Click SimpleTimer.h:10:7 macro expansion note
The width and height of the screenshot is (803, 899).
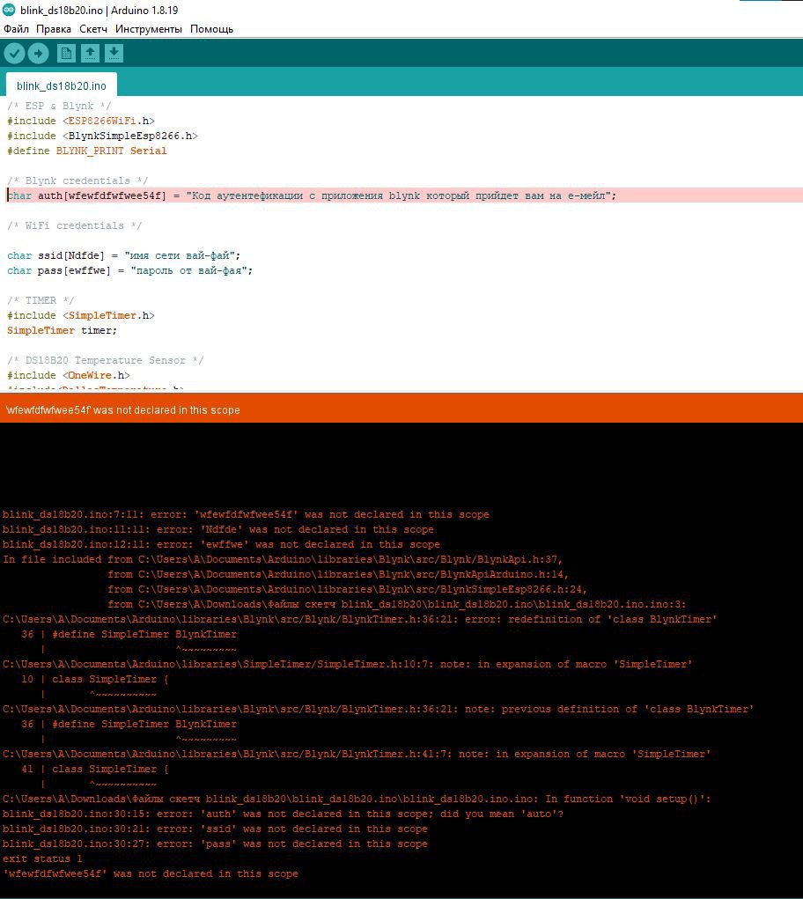[347, 664]
